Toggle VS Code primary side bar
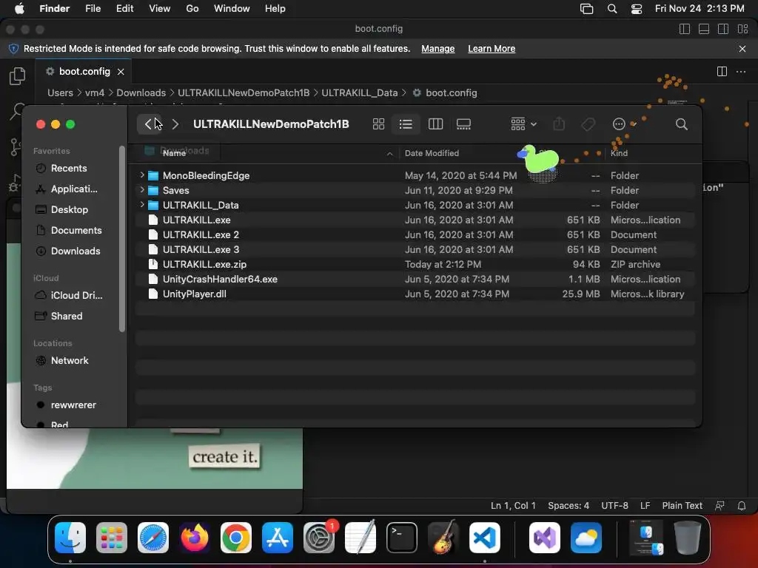Screen dimensions: 758x568 [685, 29]
